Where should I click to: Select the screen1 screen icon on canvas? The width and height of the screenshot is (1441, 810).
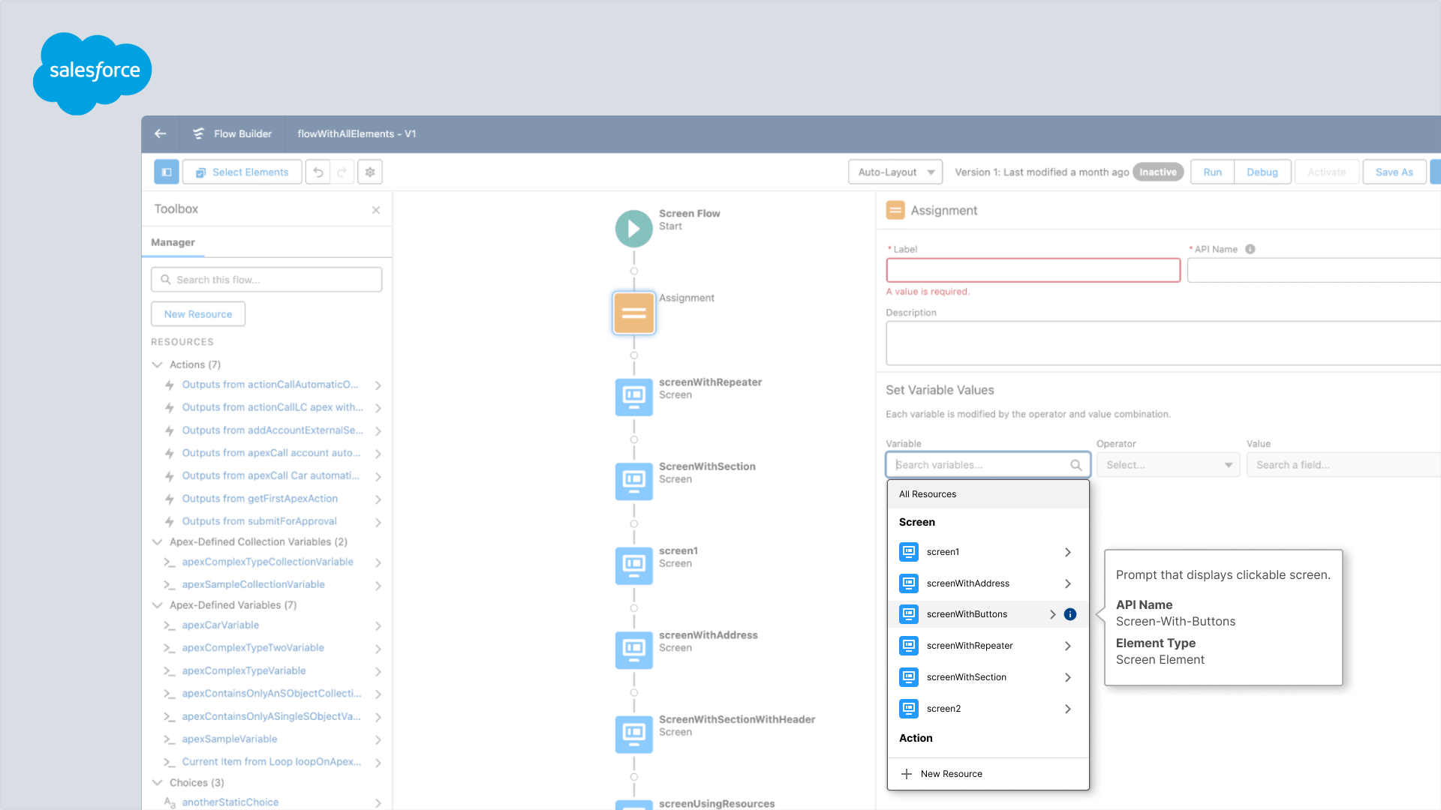pyautogui.click(x=634, y=566)
